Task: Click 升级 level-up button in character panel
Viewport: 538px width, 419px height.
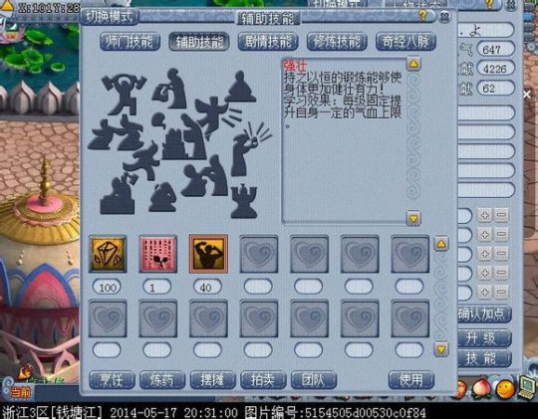Action: click(484, 338)
